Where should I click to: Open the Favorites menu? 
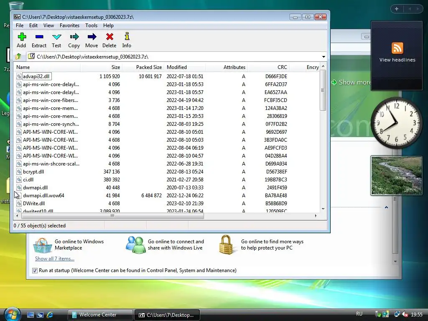70,25
